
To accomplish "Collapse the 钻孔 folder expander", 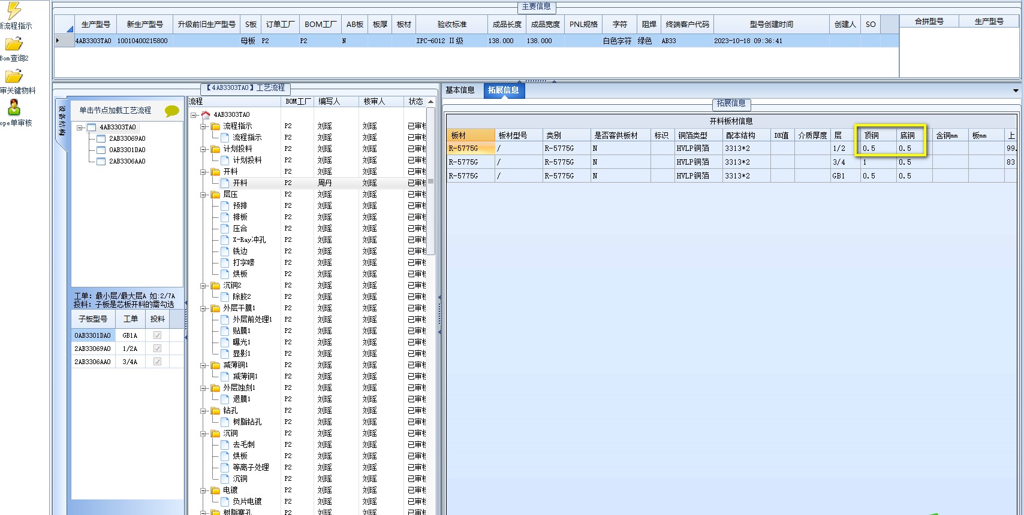I will pos(203,411).
